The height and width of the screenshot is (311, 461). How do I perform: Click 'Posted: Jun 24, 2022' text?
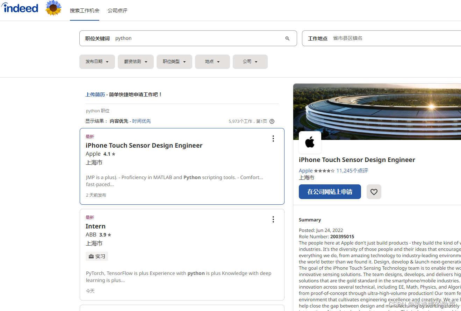(321, 231)
